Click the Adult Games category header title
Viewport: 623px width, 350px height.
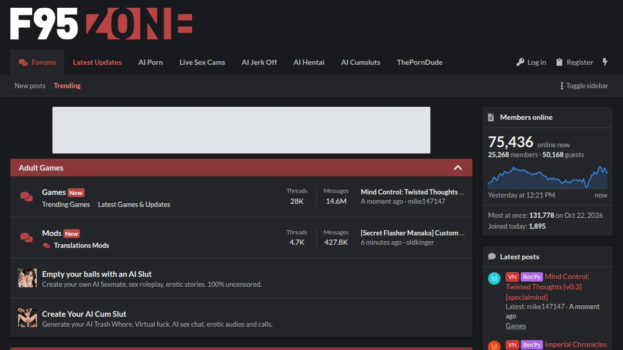click(x=41, y=167)
